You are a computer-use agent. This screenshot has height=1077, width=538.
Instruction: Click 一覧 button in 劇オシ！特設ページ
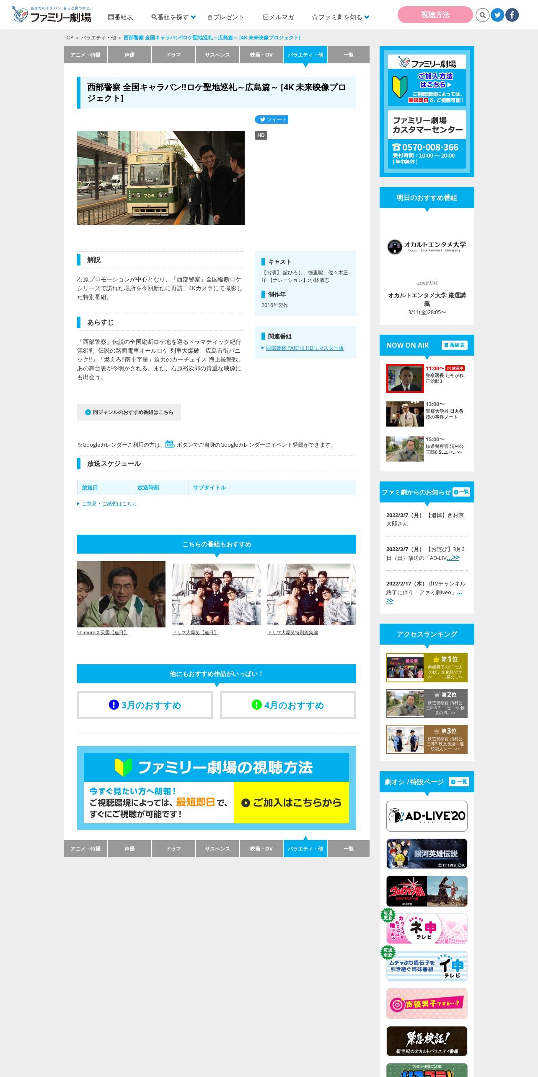459,782
